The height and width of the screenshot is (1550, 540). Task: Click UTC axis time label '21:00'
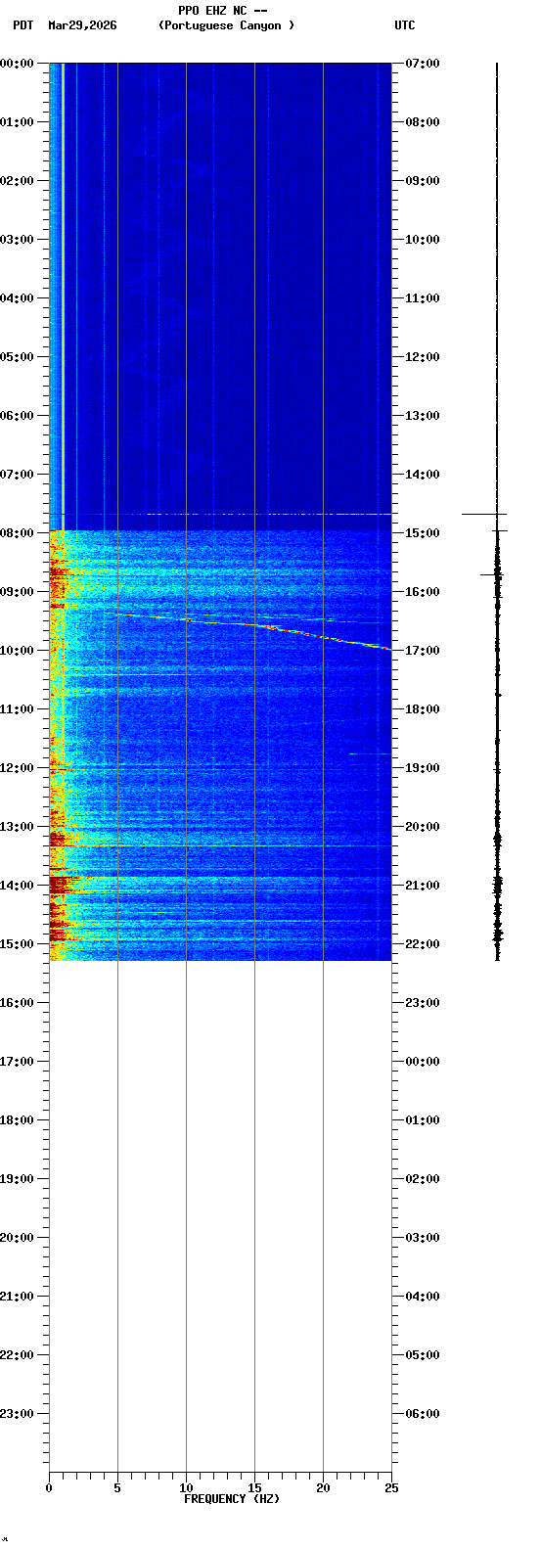pyautogui.click(x=423, y=886)
